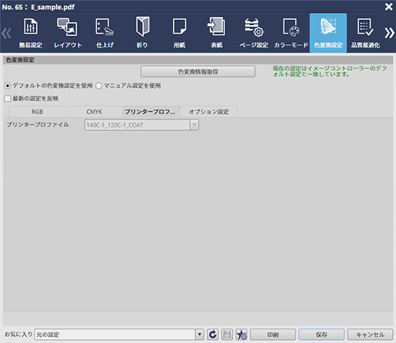This screenshot has height=343, width=396.
Task: Open the ページ設定 page settings icon
Action: tap(254, 33)
